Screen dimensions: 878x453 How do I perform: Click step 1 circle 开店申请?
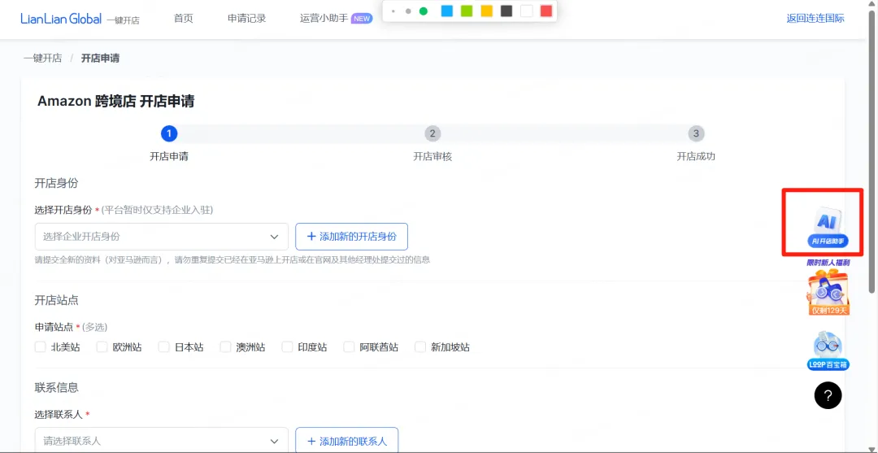pos(169,134)
